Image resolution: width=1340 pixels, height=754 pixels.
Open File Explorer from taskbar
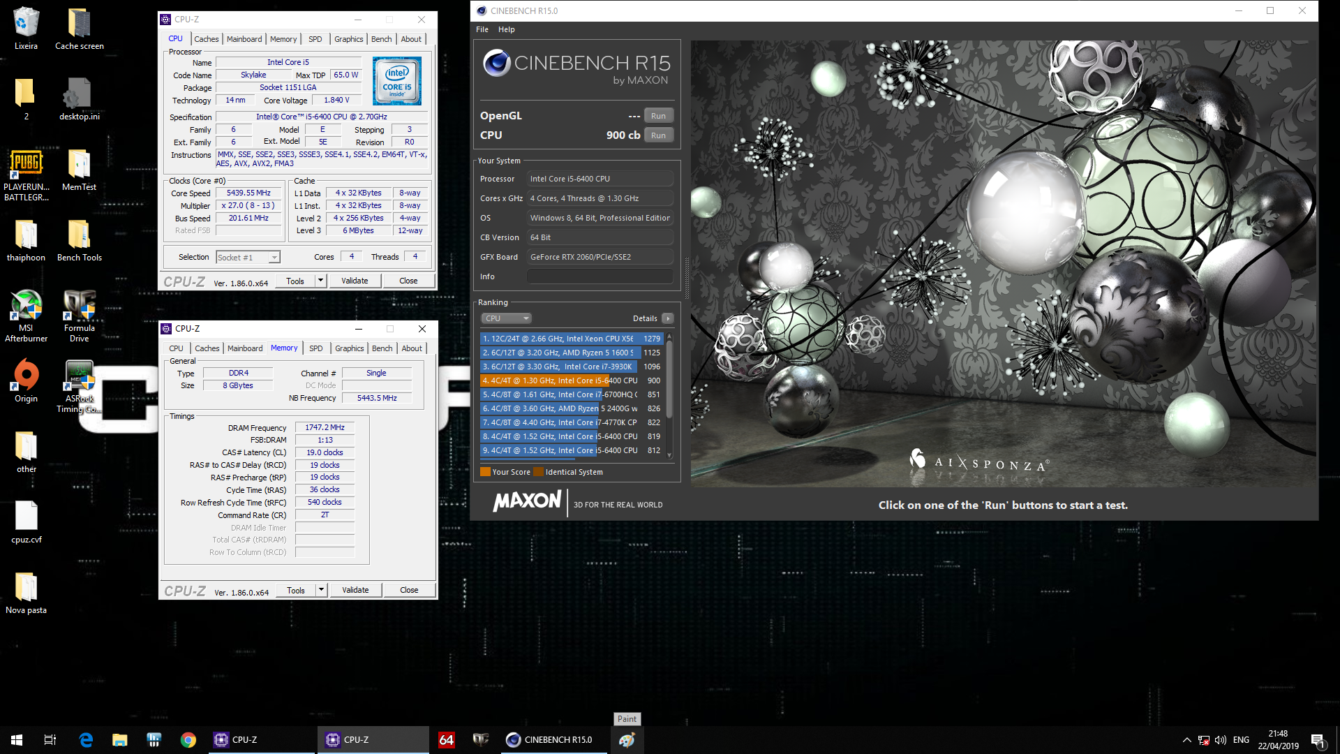click(120, 740)
